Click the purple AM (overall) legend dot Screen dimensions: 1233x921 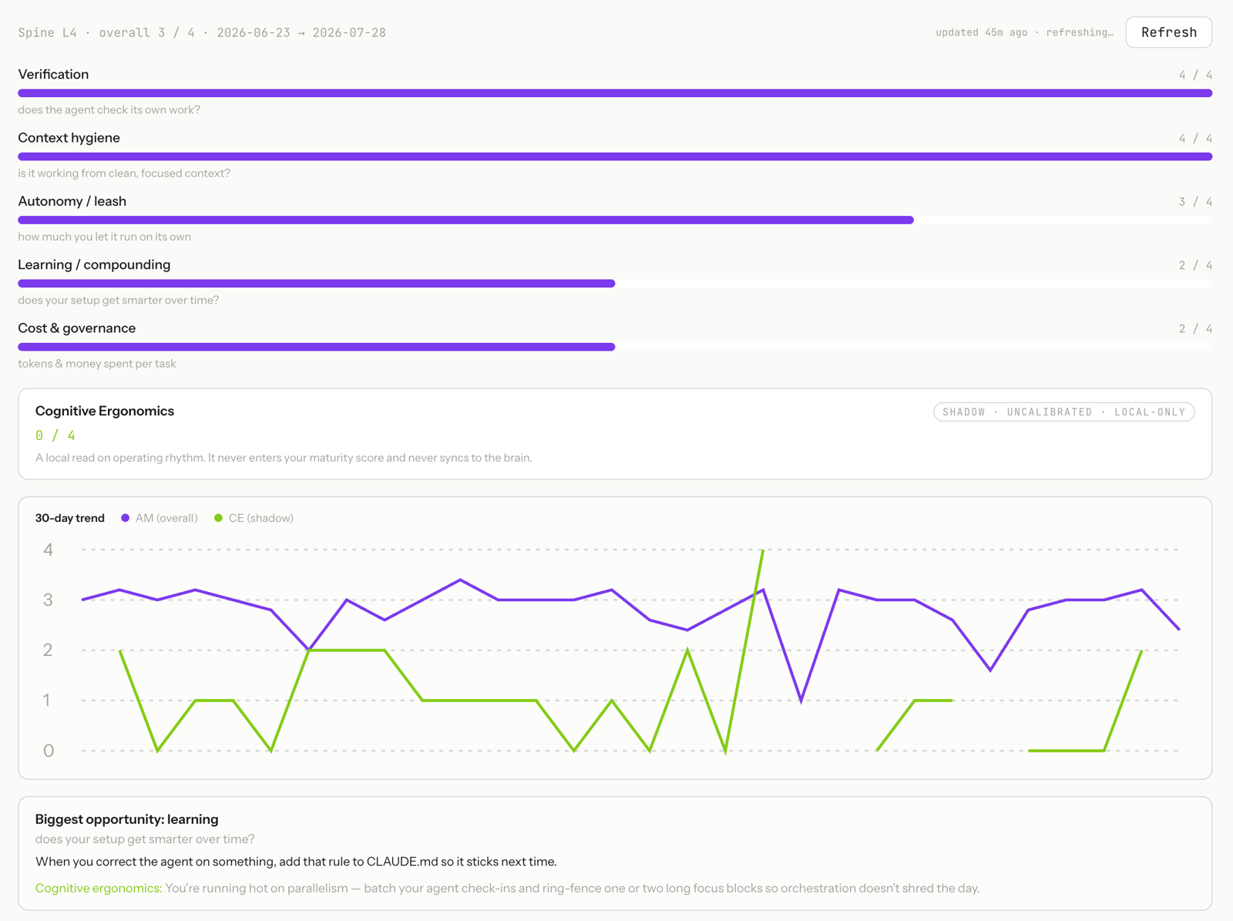[x=125, y=518]
